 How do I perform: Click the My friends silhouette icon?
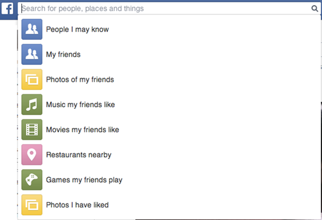(x=32, y=54)
